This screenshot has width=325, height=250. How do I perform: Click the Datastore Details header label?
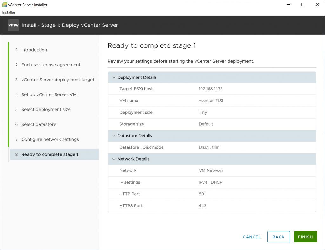(x=135, y=136)
